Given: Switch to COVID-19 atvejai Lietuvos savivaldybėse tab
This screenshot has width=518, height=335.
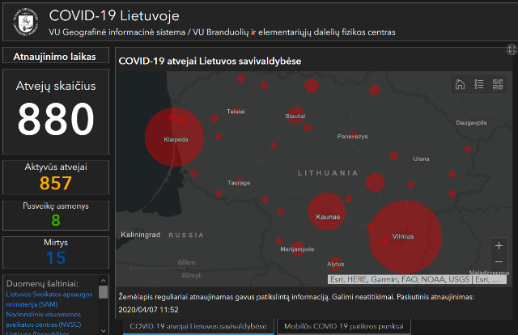Looking at the screenshot, I should click(x=198, y=326).
